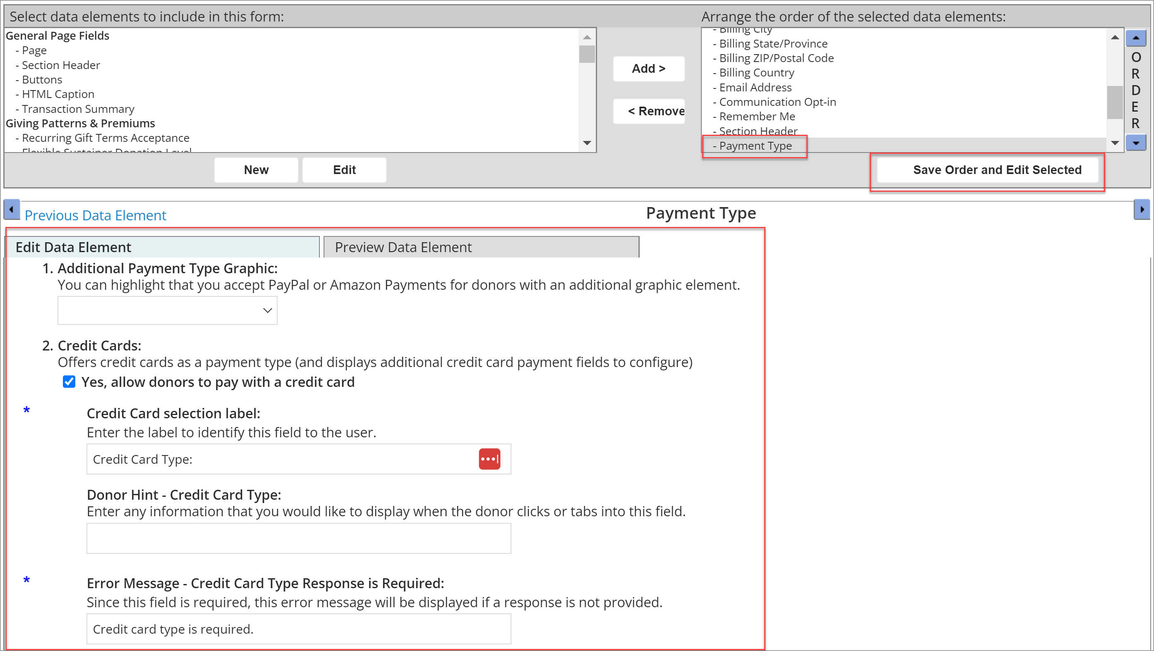Click the Edit button below the elements list
Screen dimensions: 1154x651
pyautogui.click(x=343, y=169)
